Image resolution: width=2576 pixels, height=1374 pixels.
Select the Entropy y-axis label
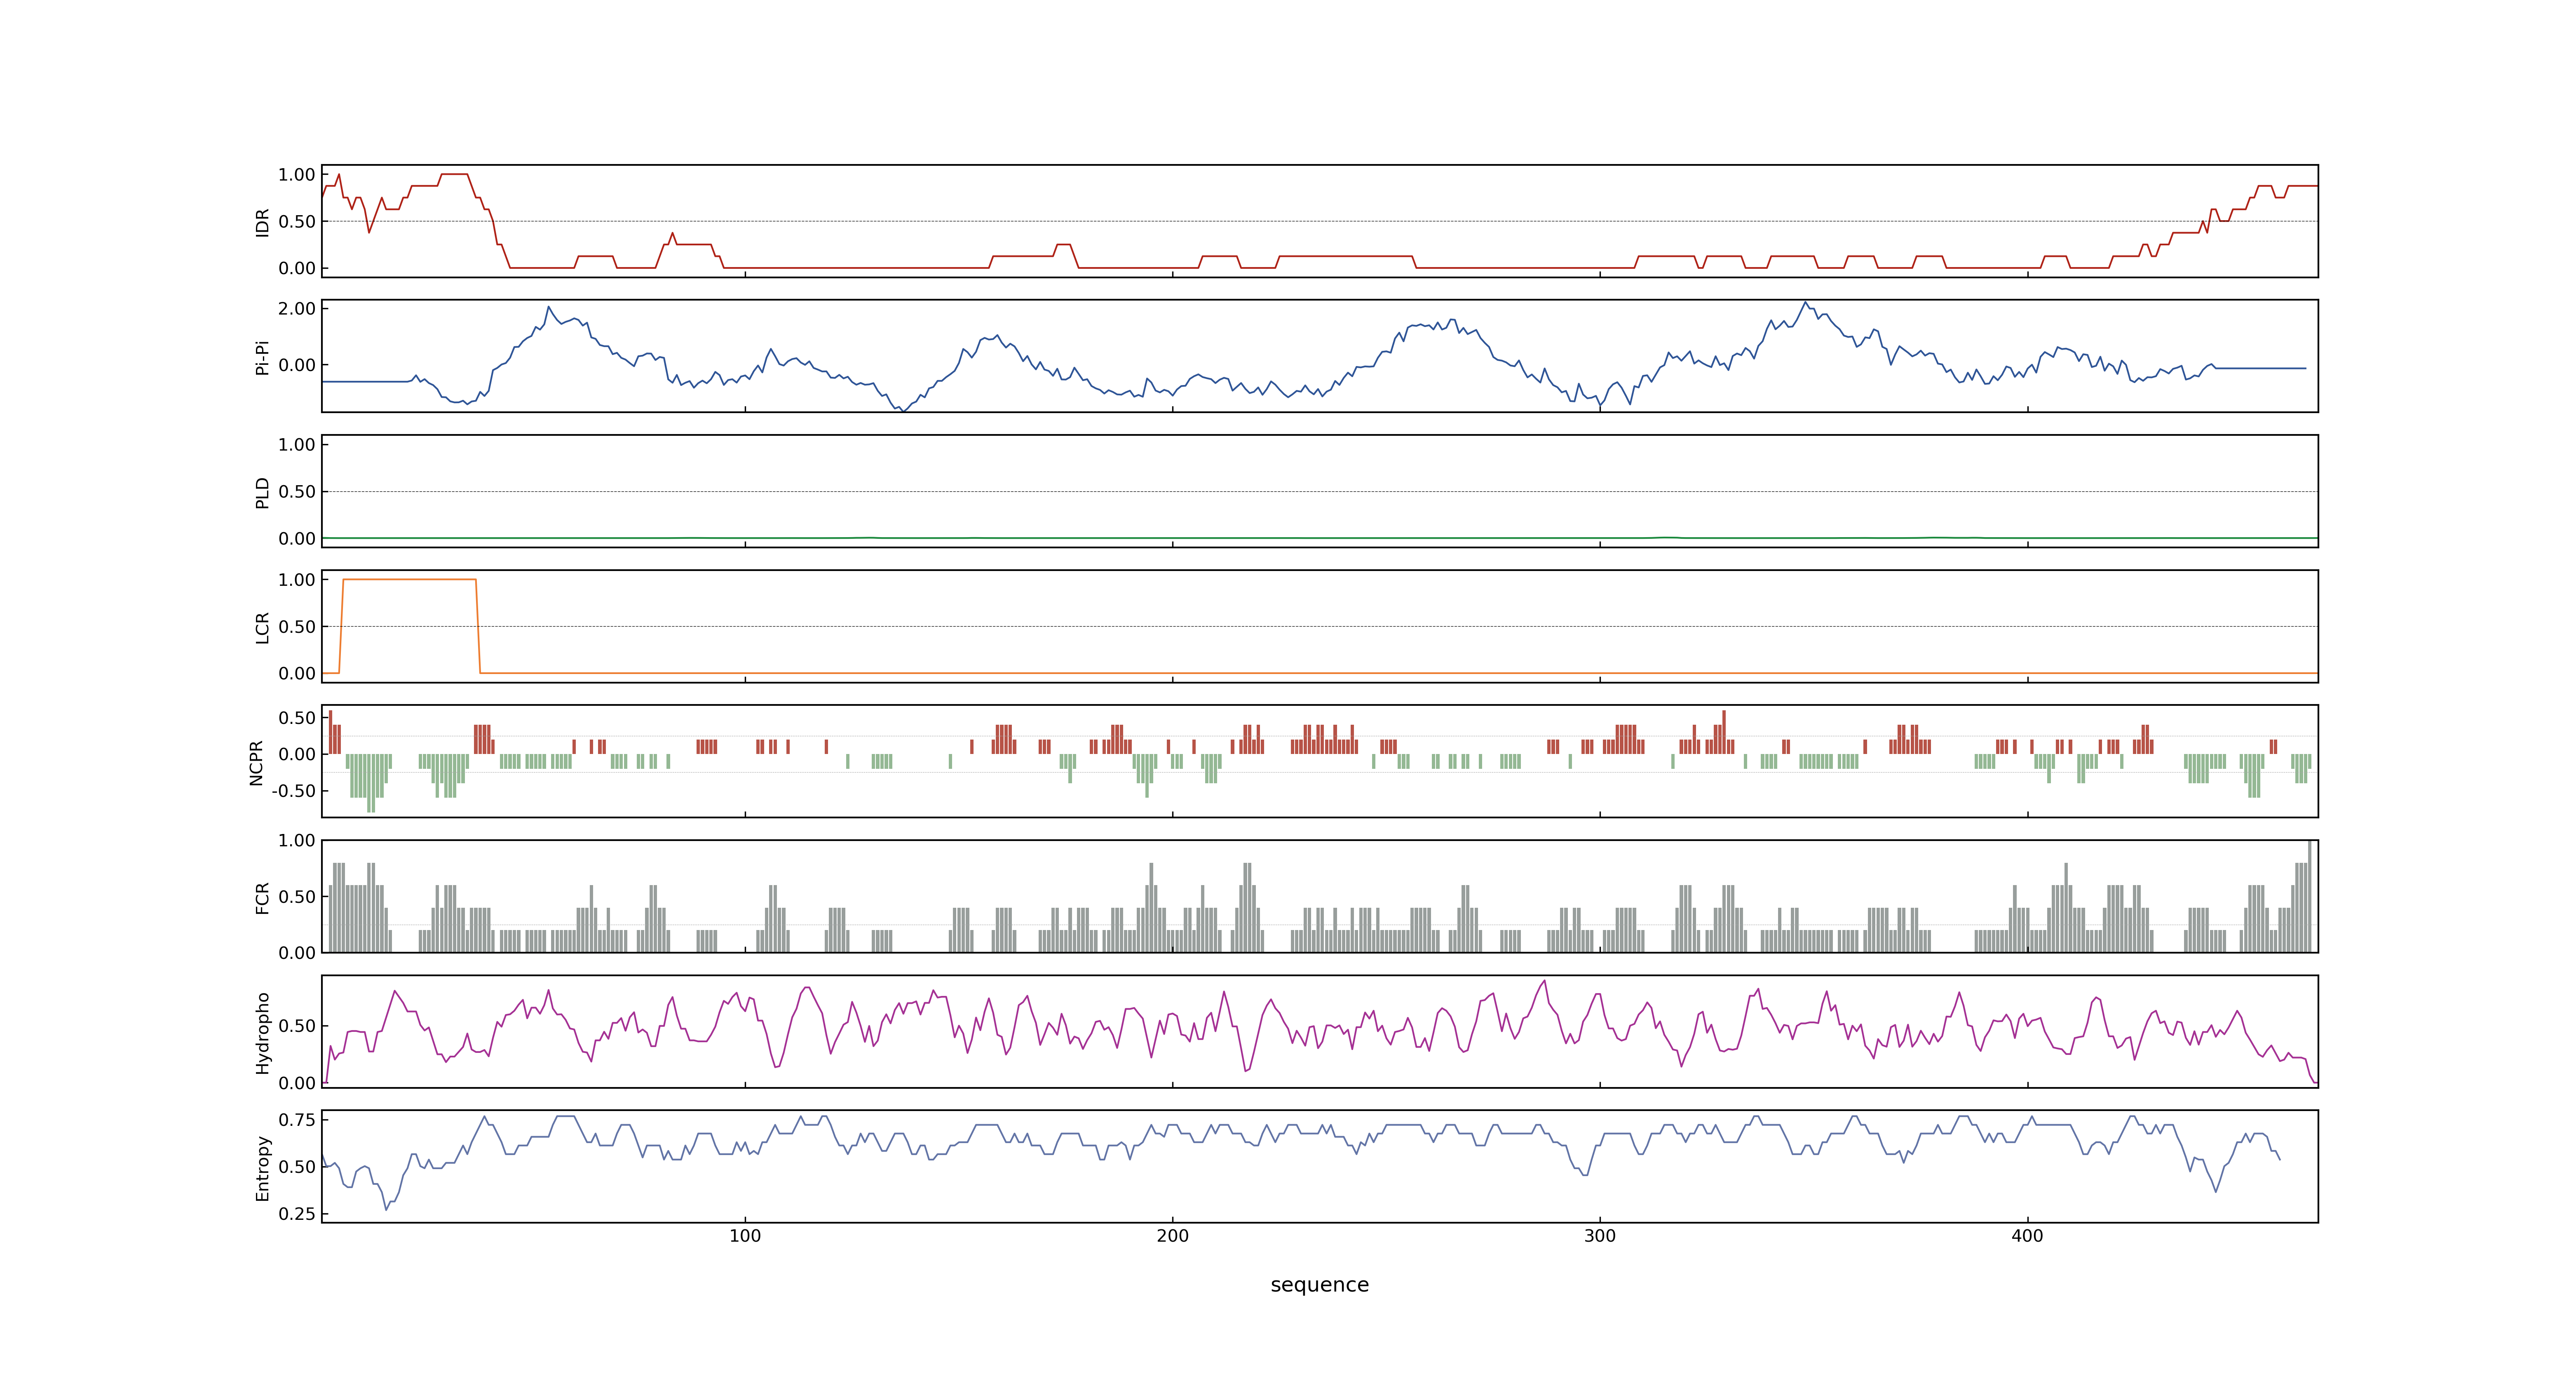[x=262, y=1167]
